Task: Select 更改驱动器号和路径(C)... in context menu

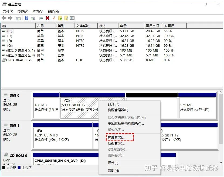Action: point(130,124)
